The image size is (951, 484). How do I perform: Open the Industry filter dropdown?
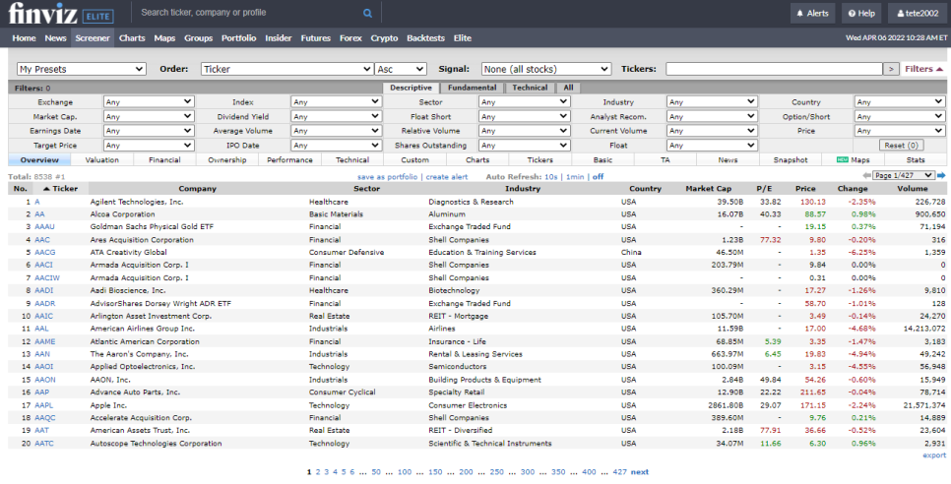point(713,101)
